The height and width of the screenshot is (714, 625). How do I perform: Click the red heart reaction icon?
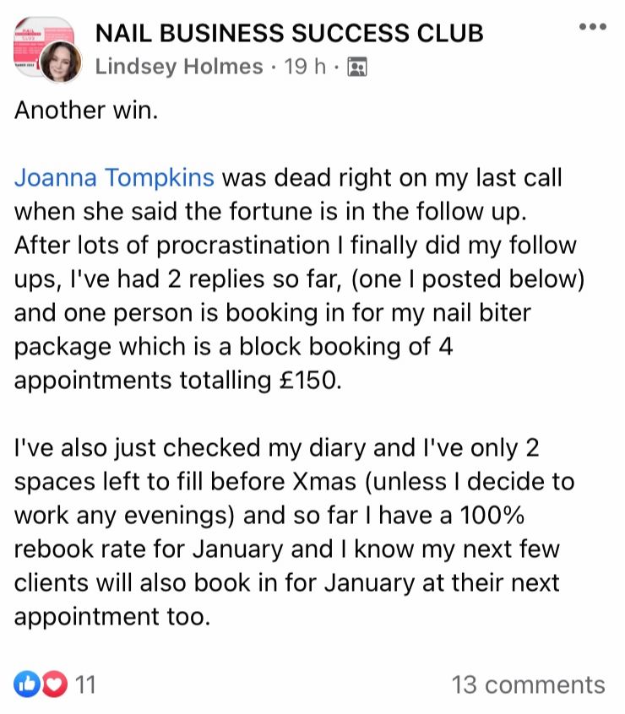click(55, 684)
